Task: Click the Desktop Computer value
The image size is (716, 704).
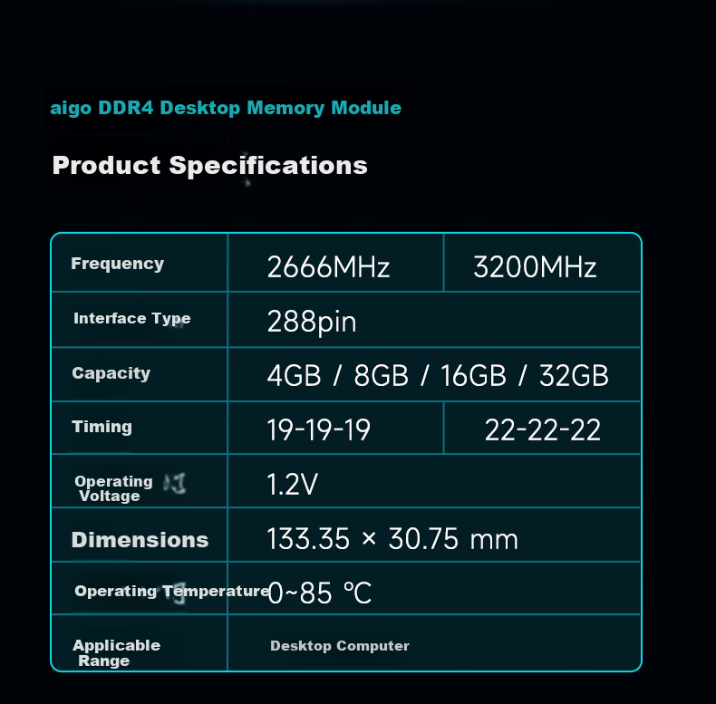Action: pyautogui.click(x=340, y=646)
